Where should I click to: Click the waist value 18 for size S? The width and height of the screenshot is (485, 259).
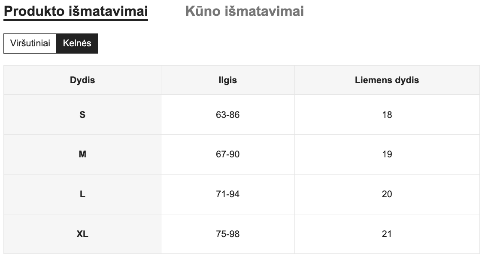(x=387, y=114)
